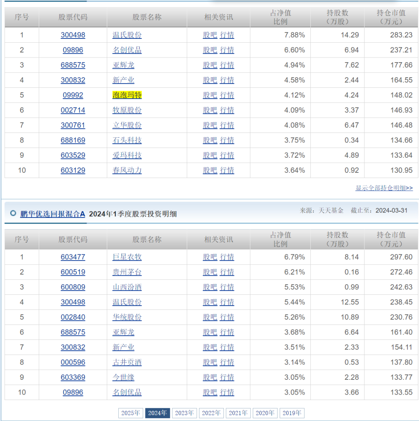The height and width of the screenshot is (421, 419).
Task: Click stock code 603129
Action: click(73, 170)
